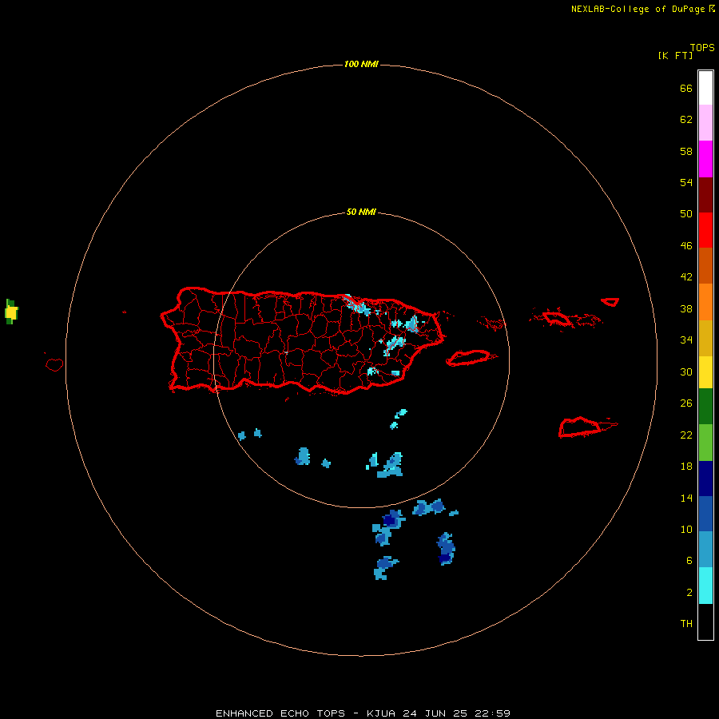
Task: Click the legend value 50
Action: [686, 214]
